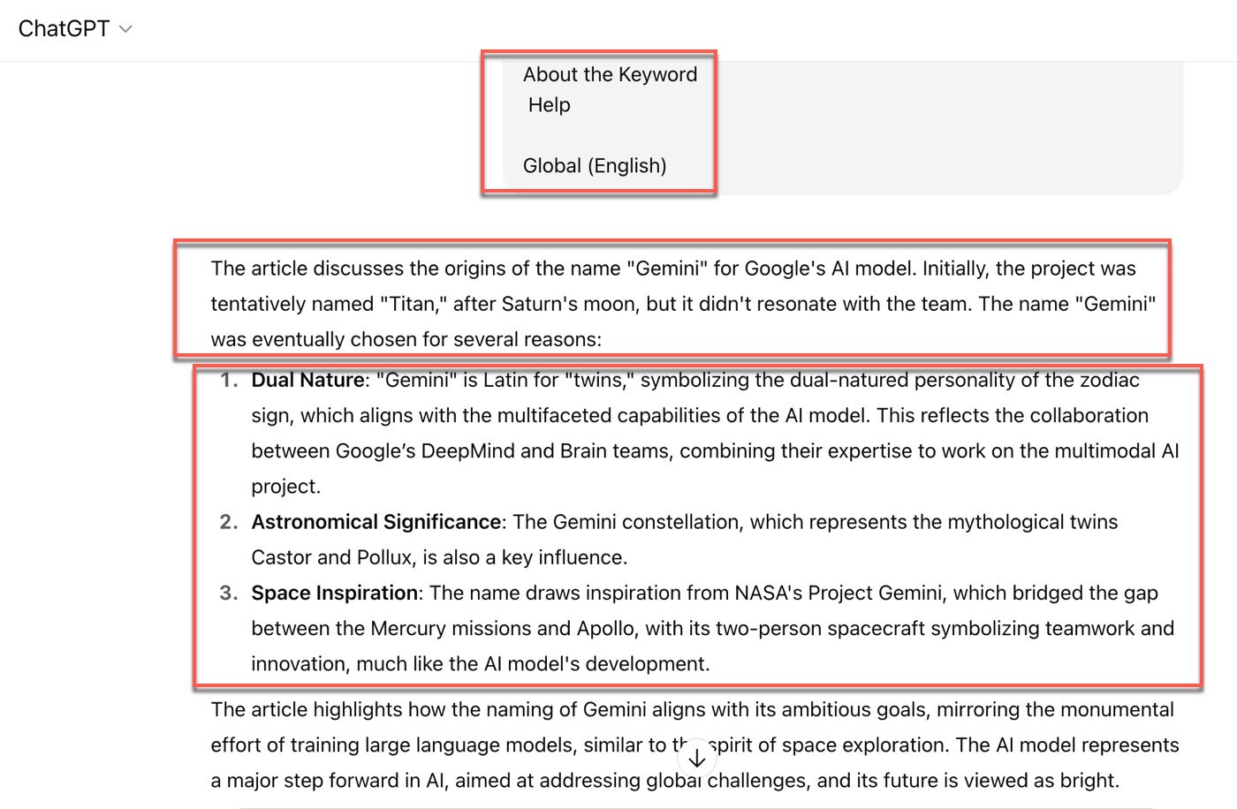Click the "Astronomical Significance" bold heading
This screenshot has width=1237, height=809.
click(x=376, y=522)
